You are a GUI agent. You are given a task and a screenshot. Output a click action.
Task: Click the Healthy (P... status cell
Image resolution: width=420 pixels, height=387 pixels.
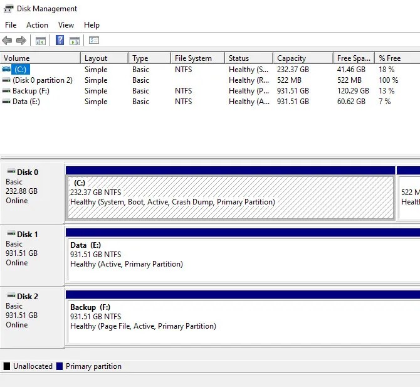point(249,91)
